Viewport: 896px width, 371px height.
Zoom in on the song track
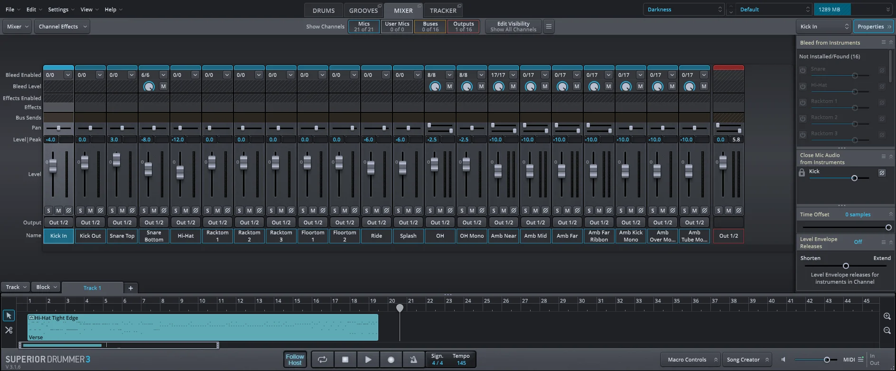(x=887, y=316)
